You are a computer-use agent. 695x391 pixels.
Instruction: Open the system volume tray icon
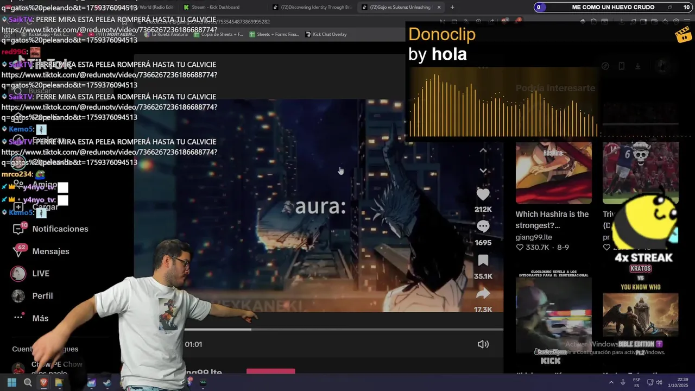pyautogui.click(x=659, y=382)
